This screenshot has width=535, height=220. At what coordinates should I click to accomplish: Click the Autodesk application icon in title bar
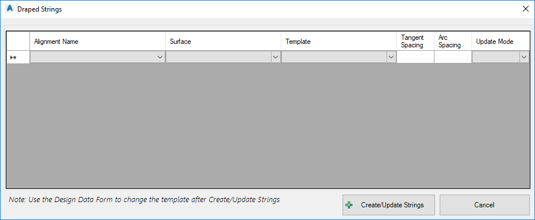10,9
